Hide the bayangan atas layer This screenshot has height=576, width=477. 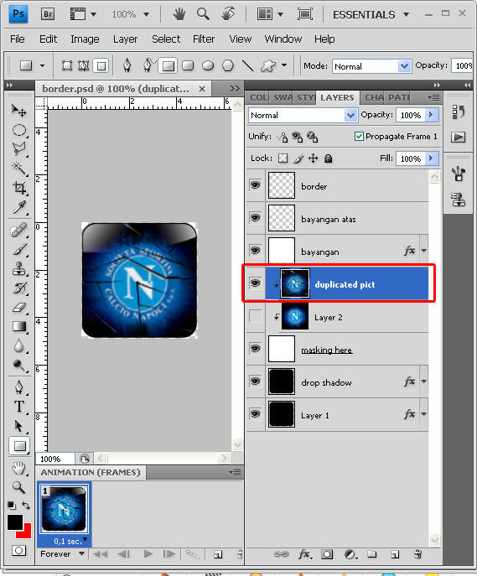coord(255,217)
